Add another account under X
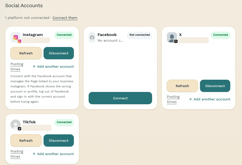 coord(210,99)
